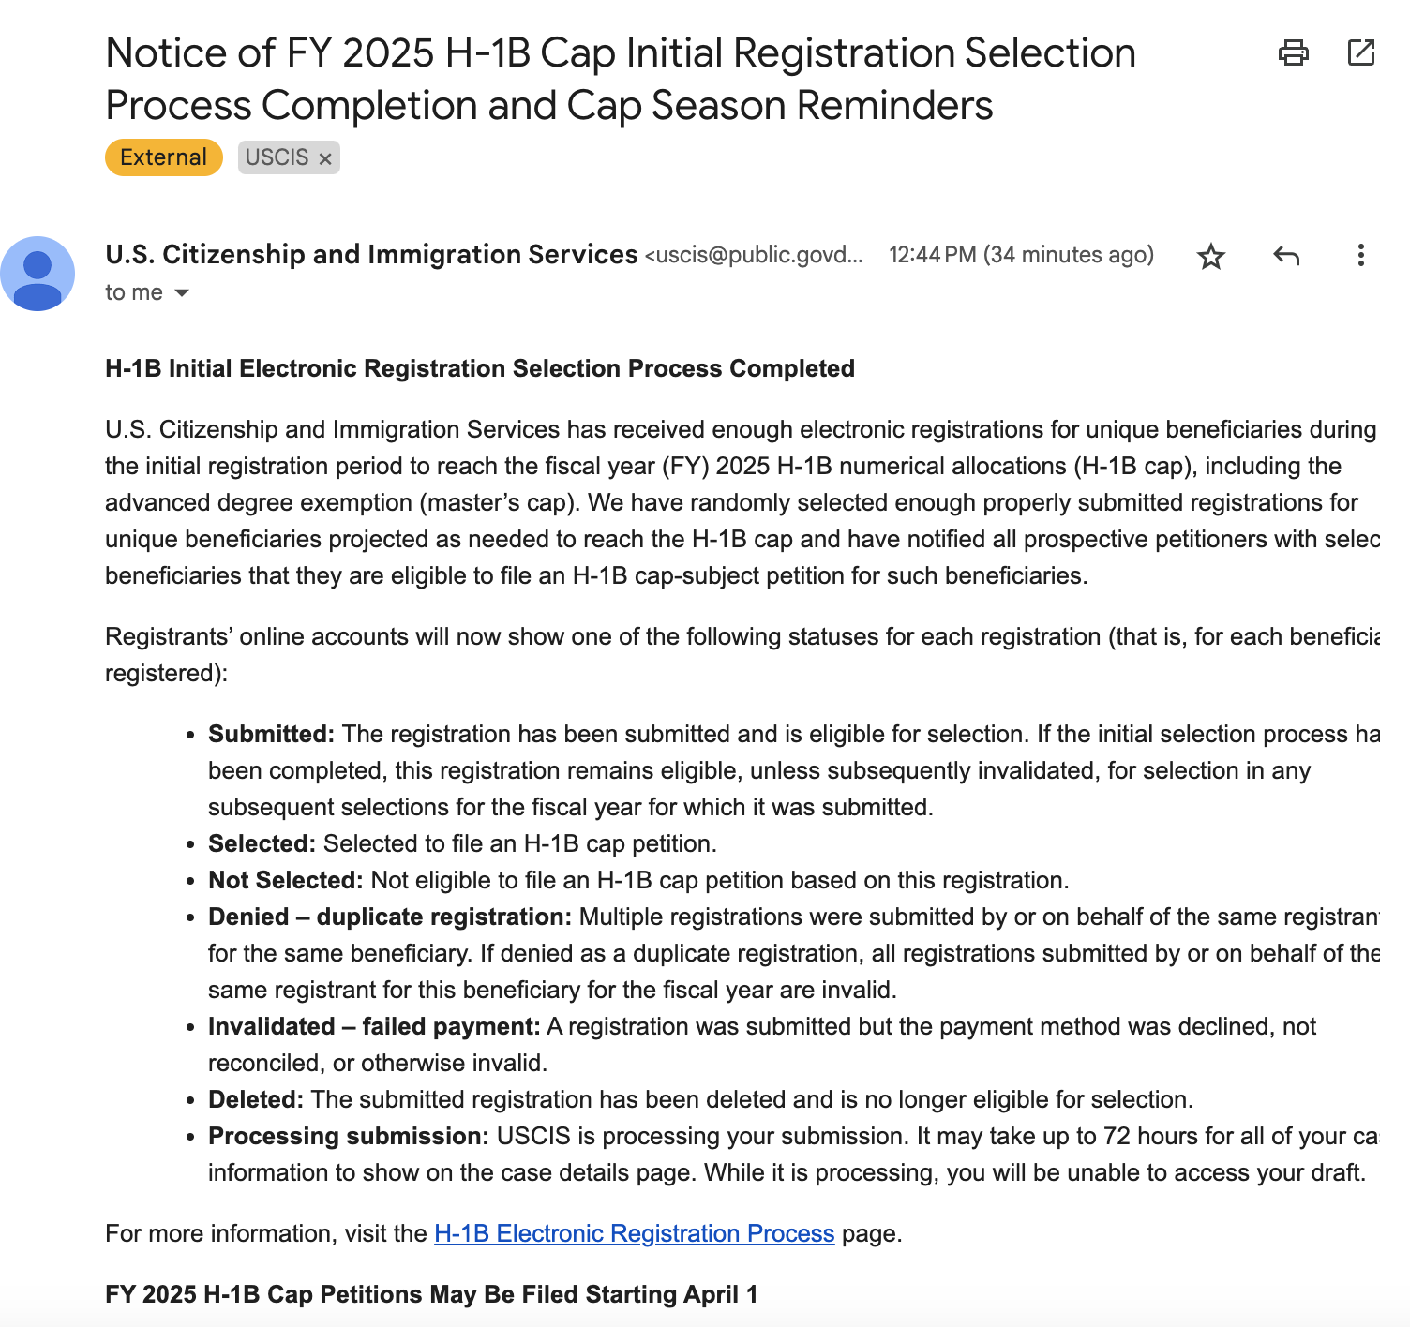Remove the USCIS label with the x
Screen dimensions: 1410x1327
pyautogui.click(x=324, y=157)
